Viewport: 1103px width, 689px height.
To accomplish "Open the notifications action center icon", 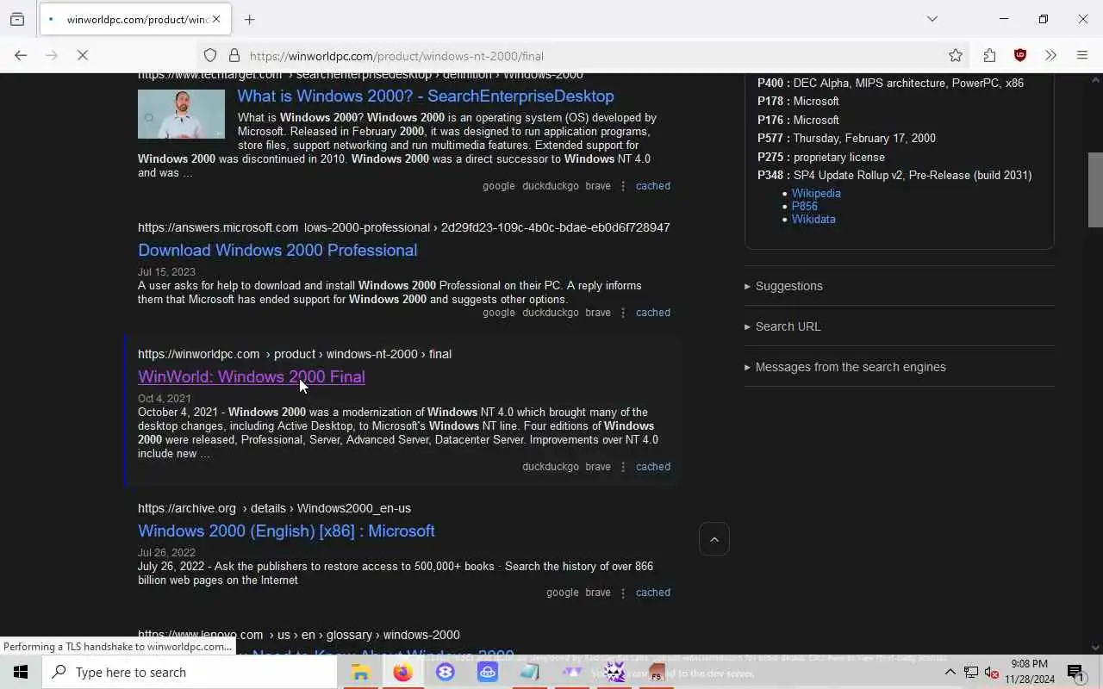I will click(x=1075, y=672).
